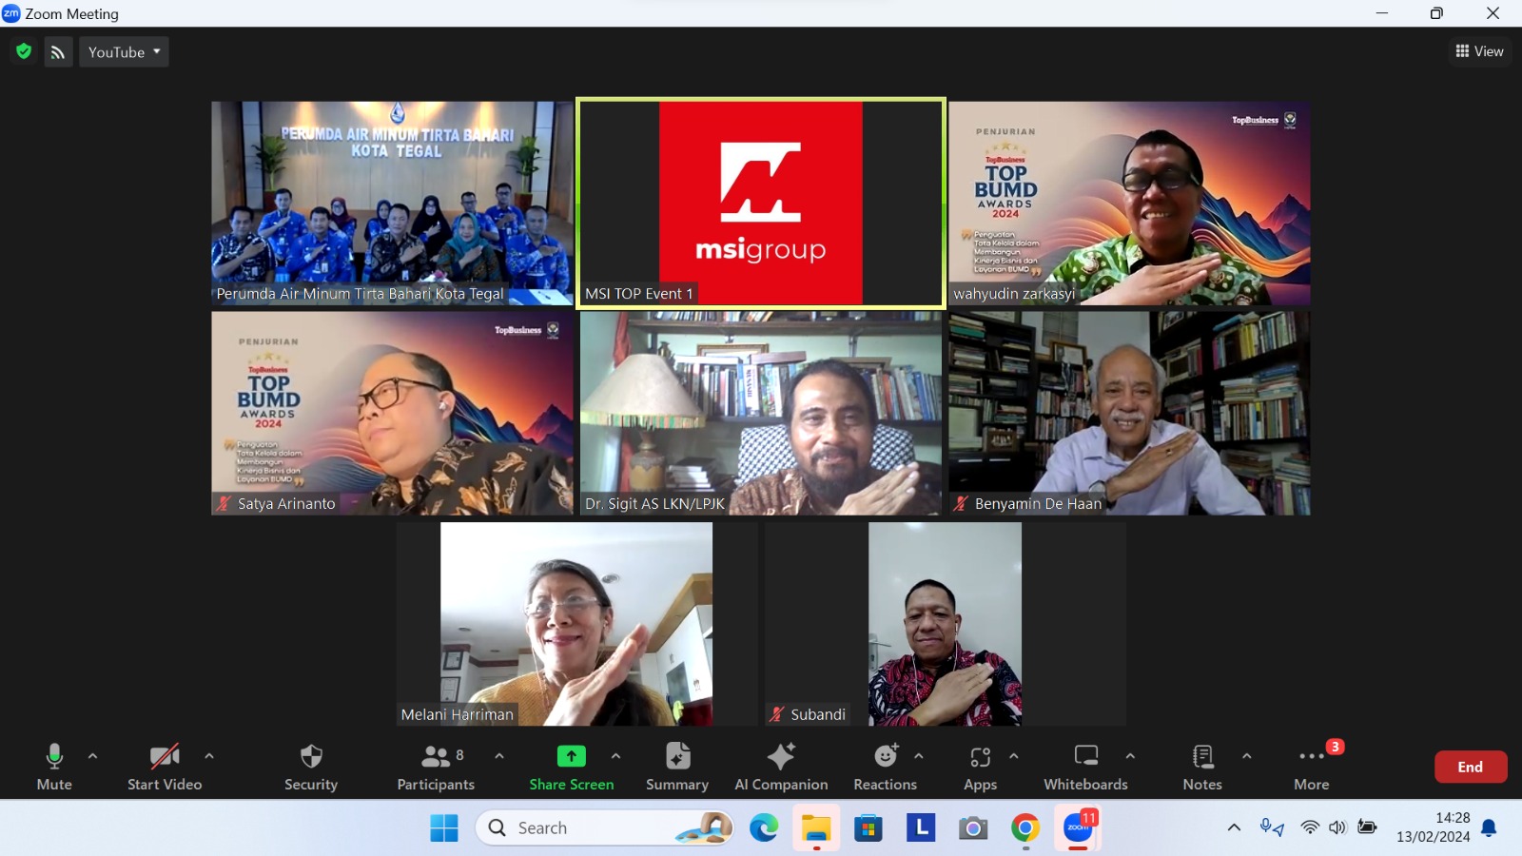Image resolution: width=1522 pixels, height=856 pixels.
Task: Click the green encryption shield icon
Action: (x=24, y=51)
